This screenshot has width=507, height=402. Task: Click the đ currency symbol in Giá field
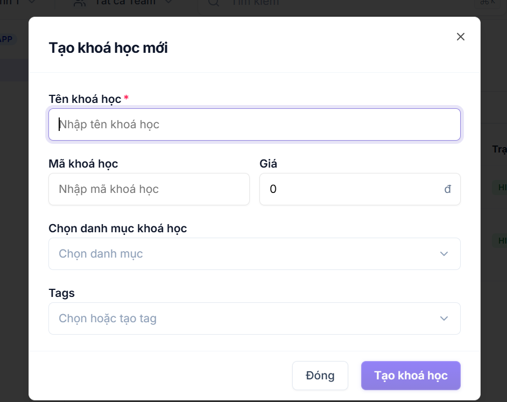[447, 189]
